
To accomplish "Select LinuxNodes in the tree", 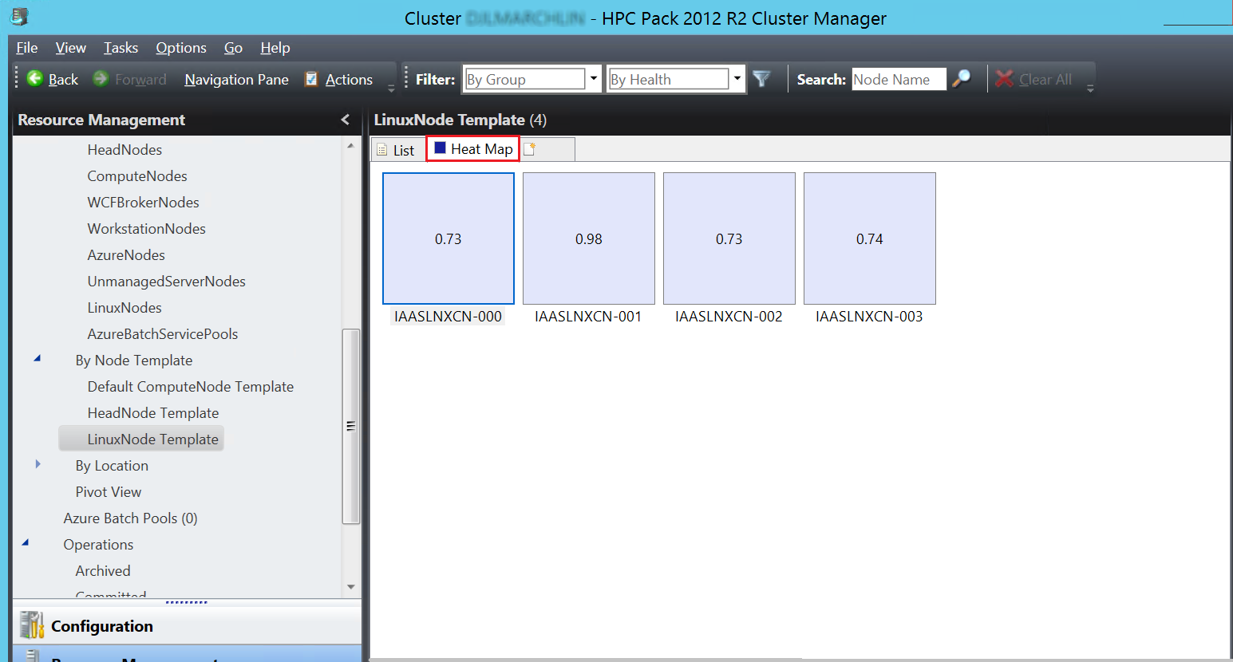I will tap(124, 308).
